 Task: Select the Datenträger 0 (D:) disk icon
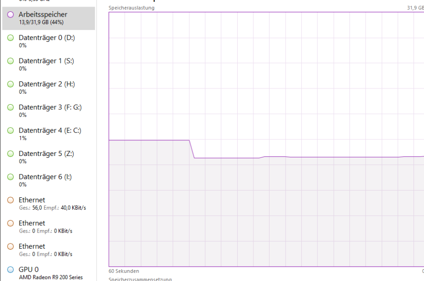(x=10, y=38)
